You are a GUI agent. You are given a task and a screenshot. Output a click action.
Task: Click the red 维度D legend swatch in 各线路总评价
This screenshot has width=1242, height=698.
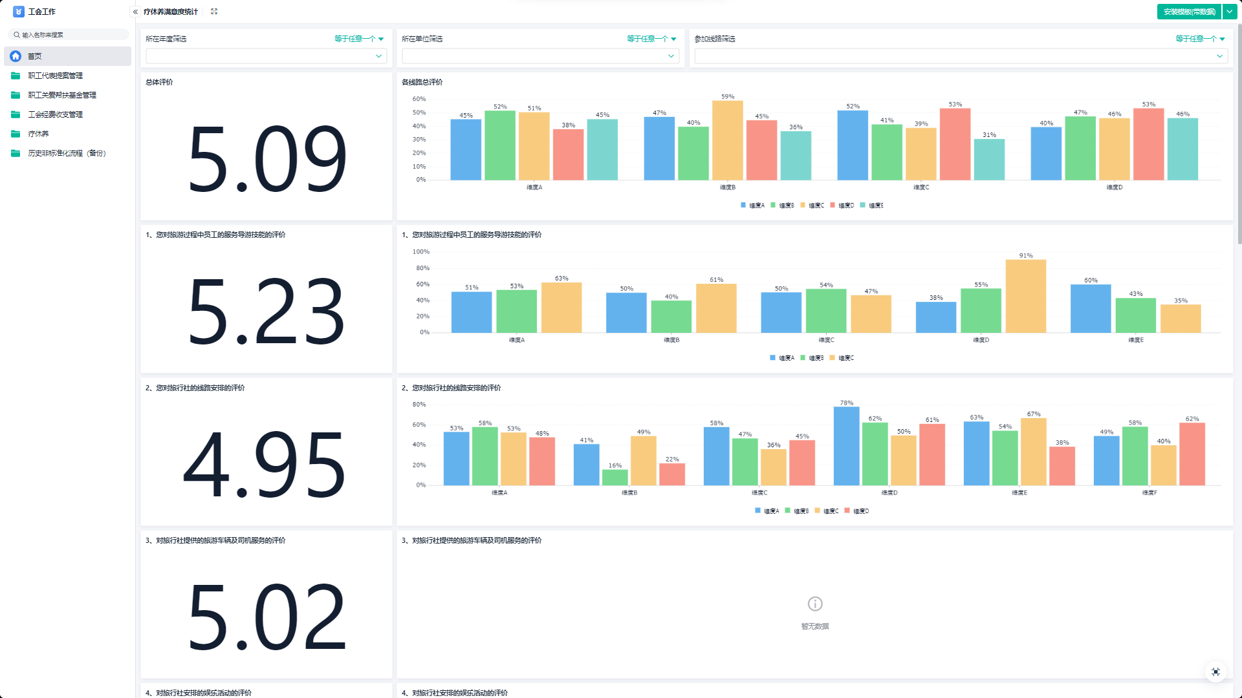[833, 206]
